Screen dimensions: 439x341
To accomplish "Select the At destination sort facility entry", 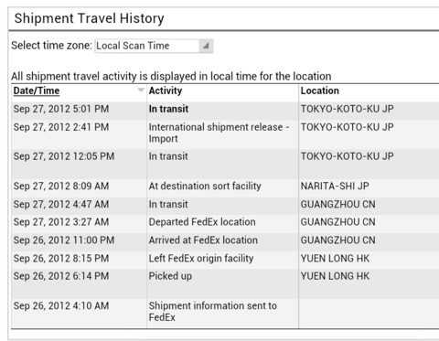I will [x=205, y=186].
